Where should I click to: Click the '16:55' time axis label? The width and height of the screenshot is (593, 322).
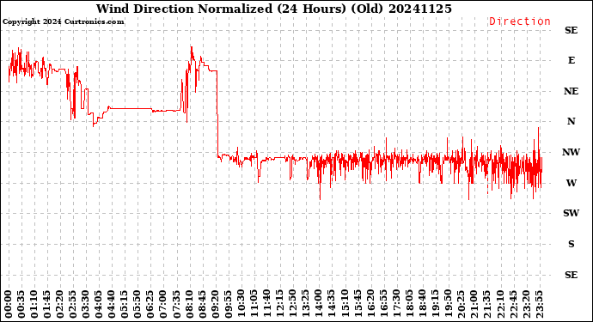coord(382,304)
